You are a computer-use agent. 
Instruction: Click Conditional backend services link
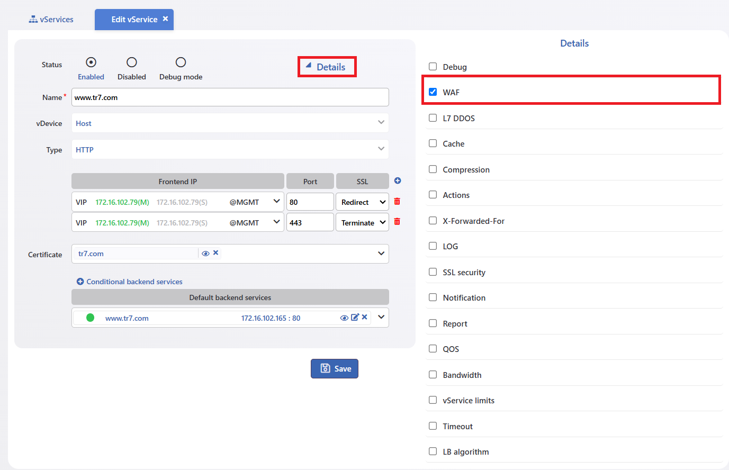[130, 282]
